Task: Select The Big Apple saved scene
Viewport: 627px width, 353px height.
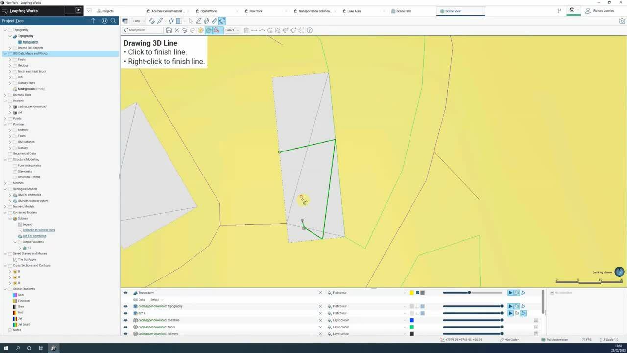Action: coord(27,259)
